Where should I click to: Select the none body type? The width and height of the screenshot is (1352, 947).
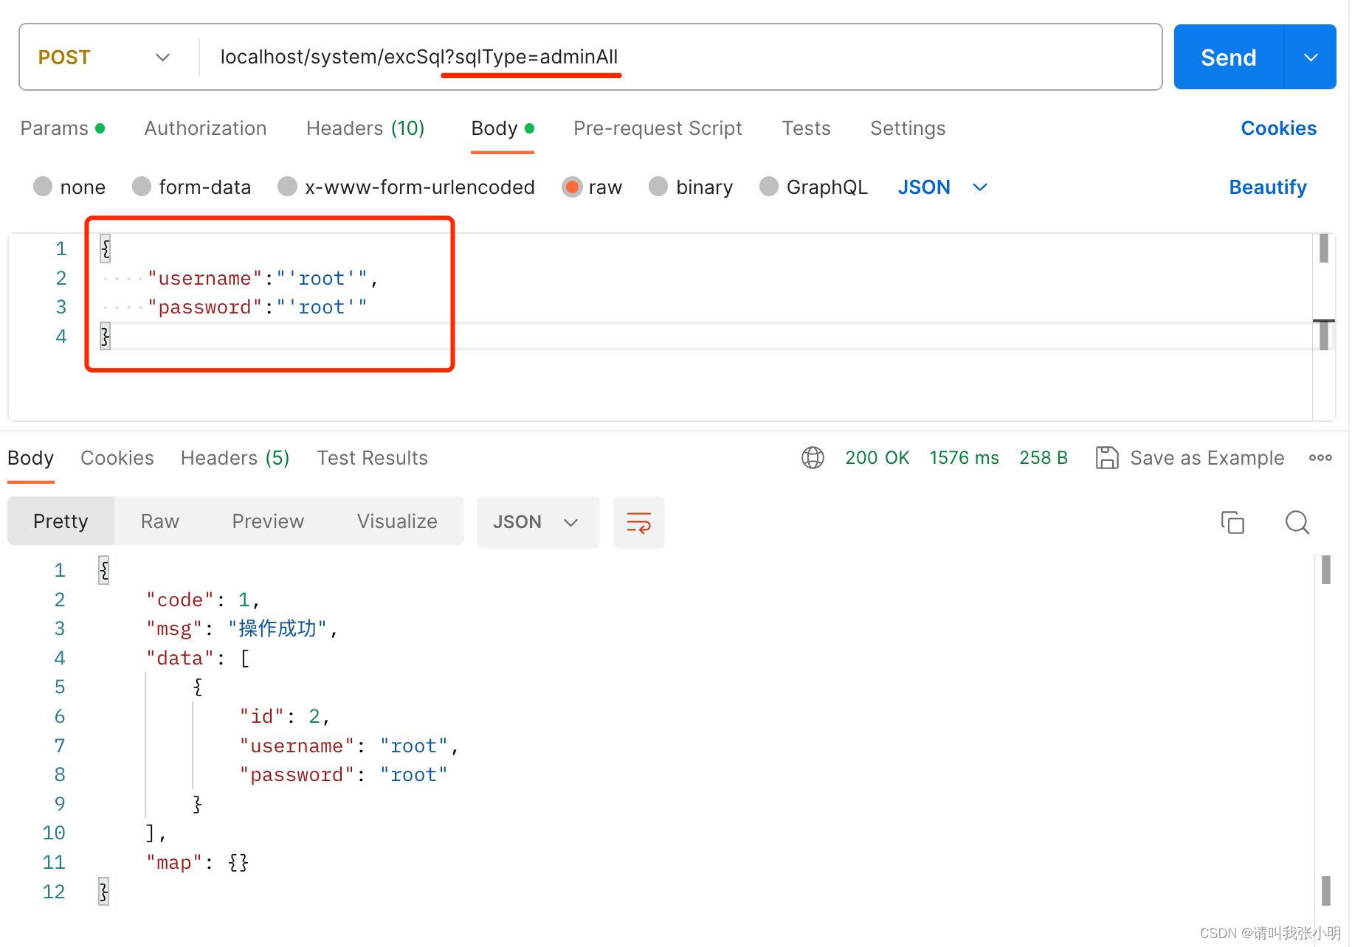pyautogui.click(x=69, y=187)
